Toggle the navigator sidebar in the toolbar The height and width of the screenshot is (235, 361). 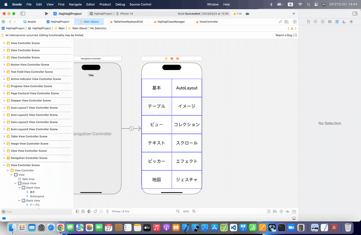click(x=23, y=14)
